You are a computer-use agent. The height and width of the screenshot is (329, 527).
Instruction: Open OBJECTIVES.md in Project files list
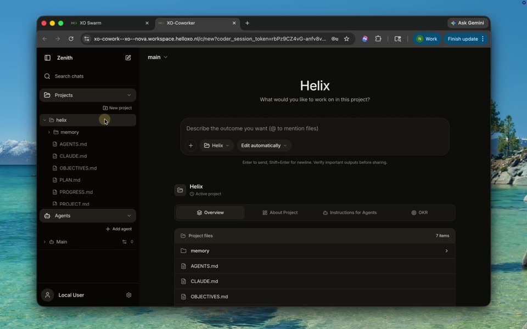point(315,297)
